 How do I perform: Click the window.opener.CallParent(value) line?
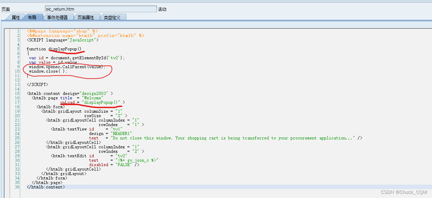pos(67,67)
